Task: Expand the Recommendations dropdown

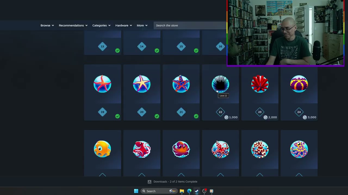Action: [73, 25]
